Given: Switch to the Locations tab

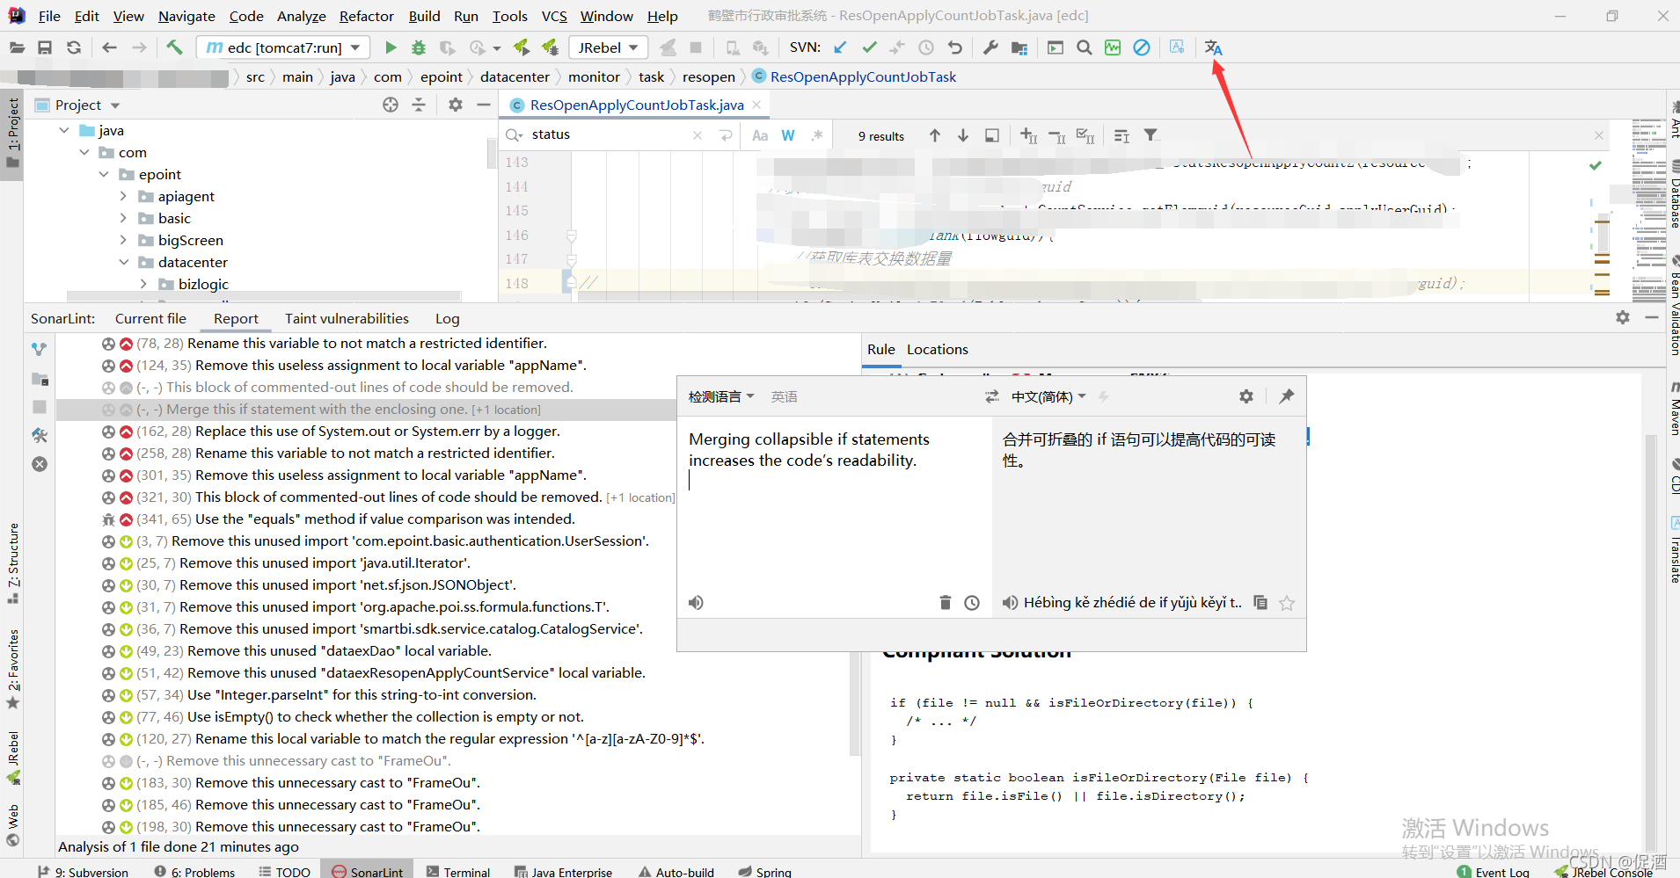Looking at the screenshot, I should point(937,349).
